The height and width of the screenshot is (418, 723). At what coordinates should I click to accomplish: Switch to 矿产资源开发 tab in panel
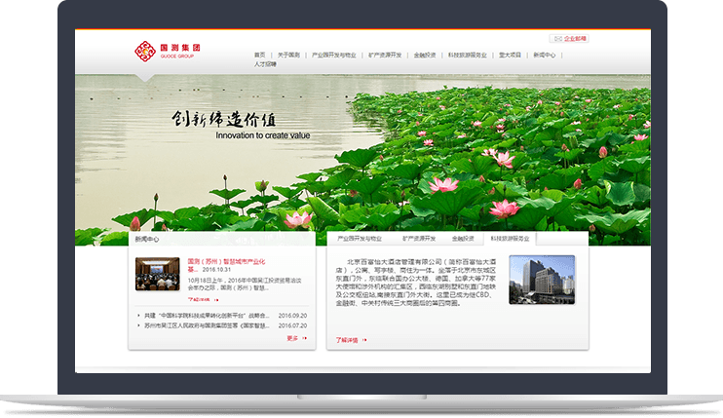[x=419, y=238]
